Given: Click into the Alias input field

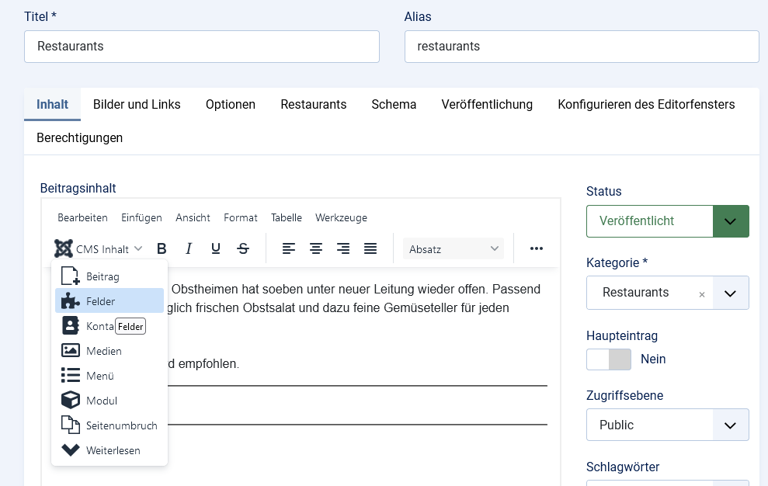Looking at the screenshot, I should coord(581,47).
